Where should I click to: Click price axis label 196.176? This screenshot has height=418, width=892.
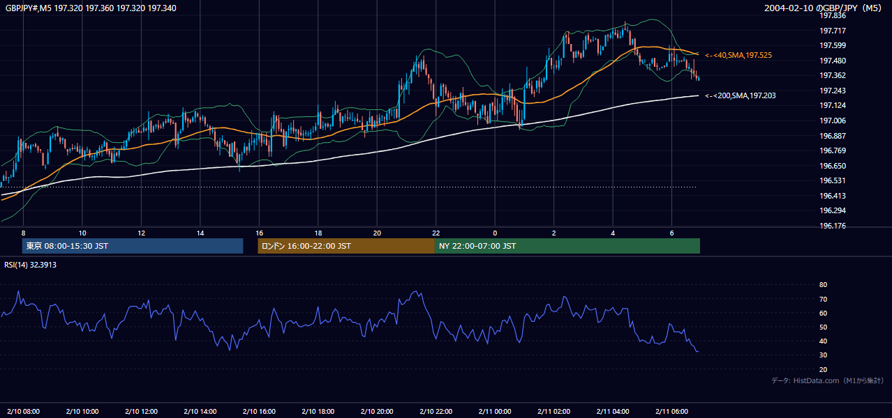click(x=832, y=226)
